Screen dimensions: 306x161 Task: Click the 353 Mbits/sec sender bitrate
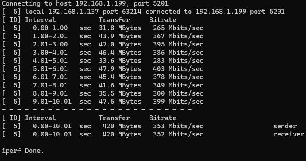(178, 126)
